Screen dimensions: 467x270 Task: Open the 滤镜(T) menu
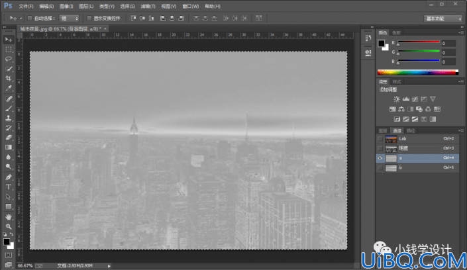[x=148, y=6]
